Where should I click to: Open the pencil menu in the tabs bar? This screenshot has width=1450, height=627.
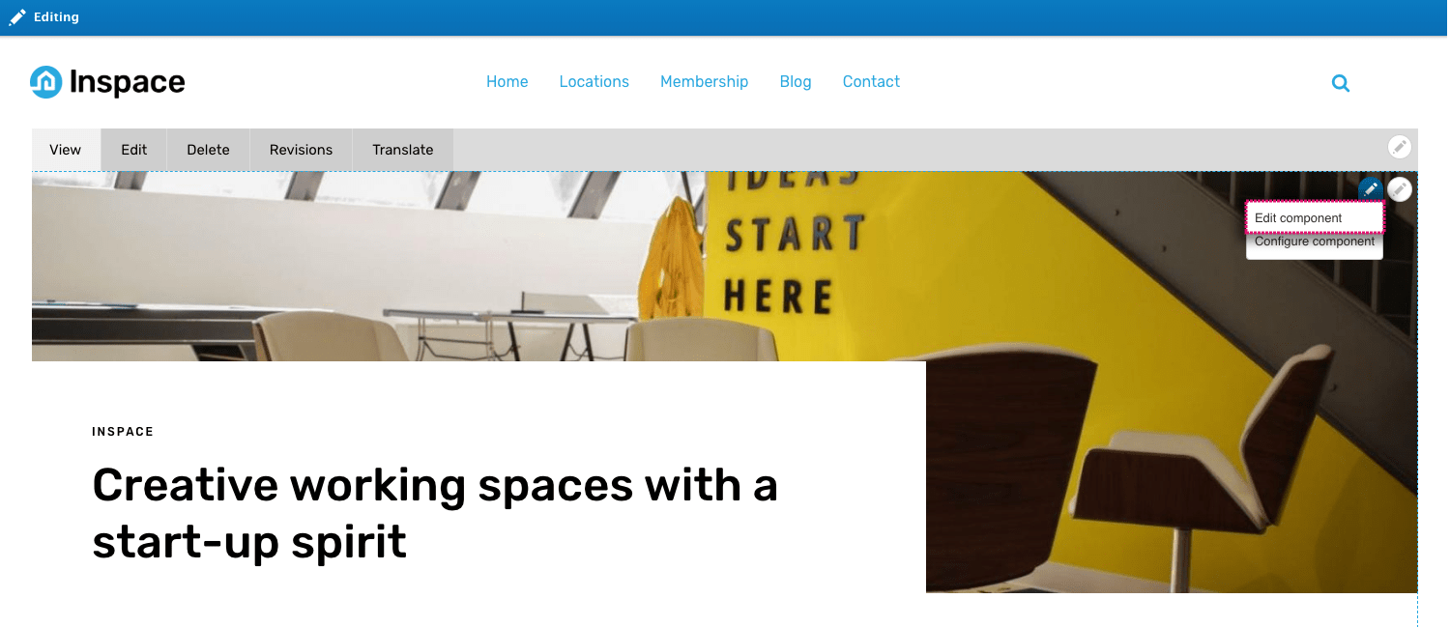pos(1400,147)
